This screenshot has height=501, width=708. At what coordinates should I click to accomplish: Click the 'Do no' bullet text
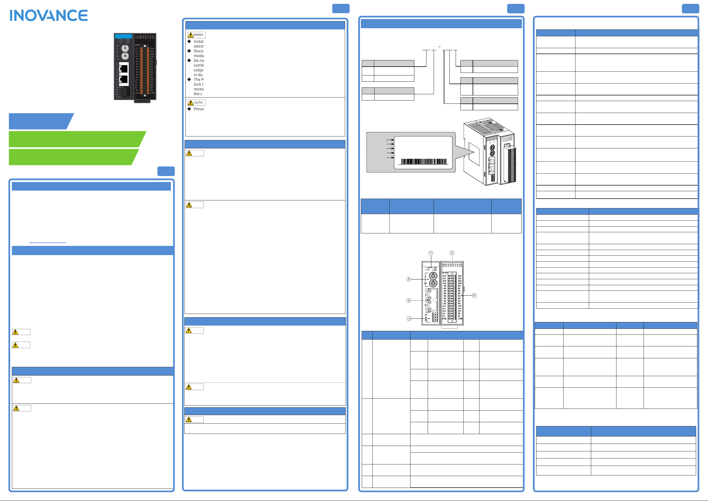pos(199,60)
